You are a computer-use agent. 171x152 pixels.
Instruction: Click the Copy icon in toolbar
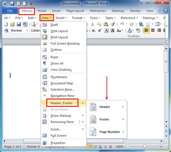pos(99,24)
